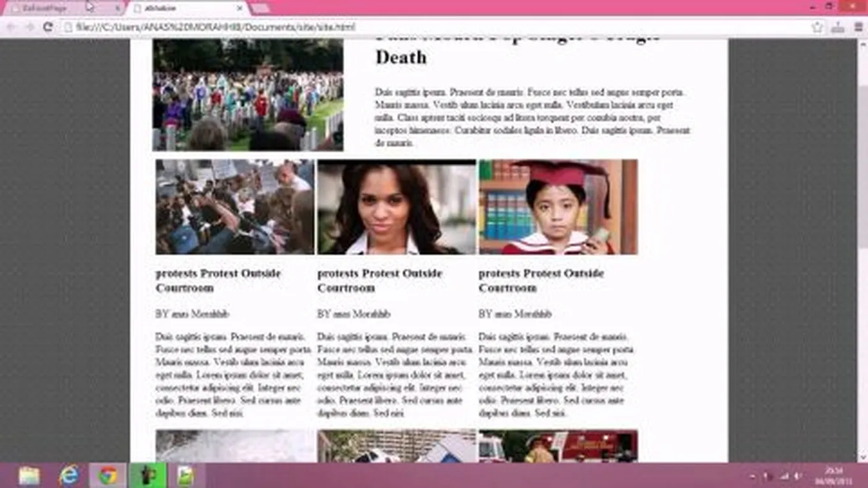Click the protest crowd thumbnail image

[x=235, y=207]
